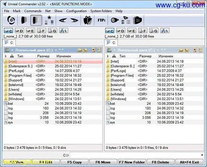Screen dimensions: 207x167
Task: Click the refresh swirl toolbar icon
Action: (11, 20)
